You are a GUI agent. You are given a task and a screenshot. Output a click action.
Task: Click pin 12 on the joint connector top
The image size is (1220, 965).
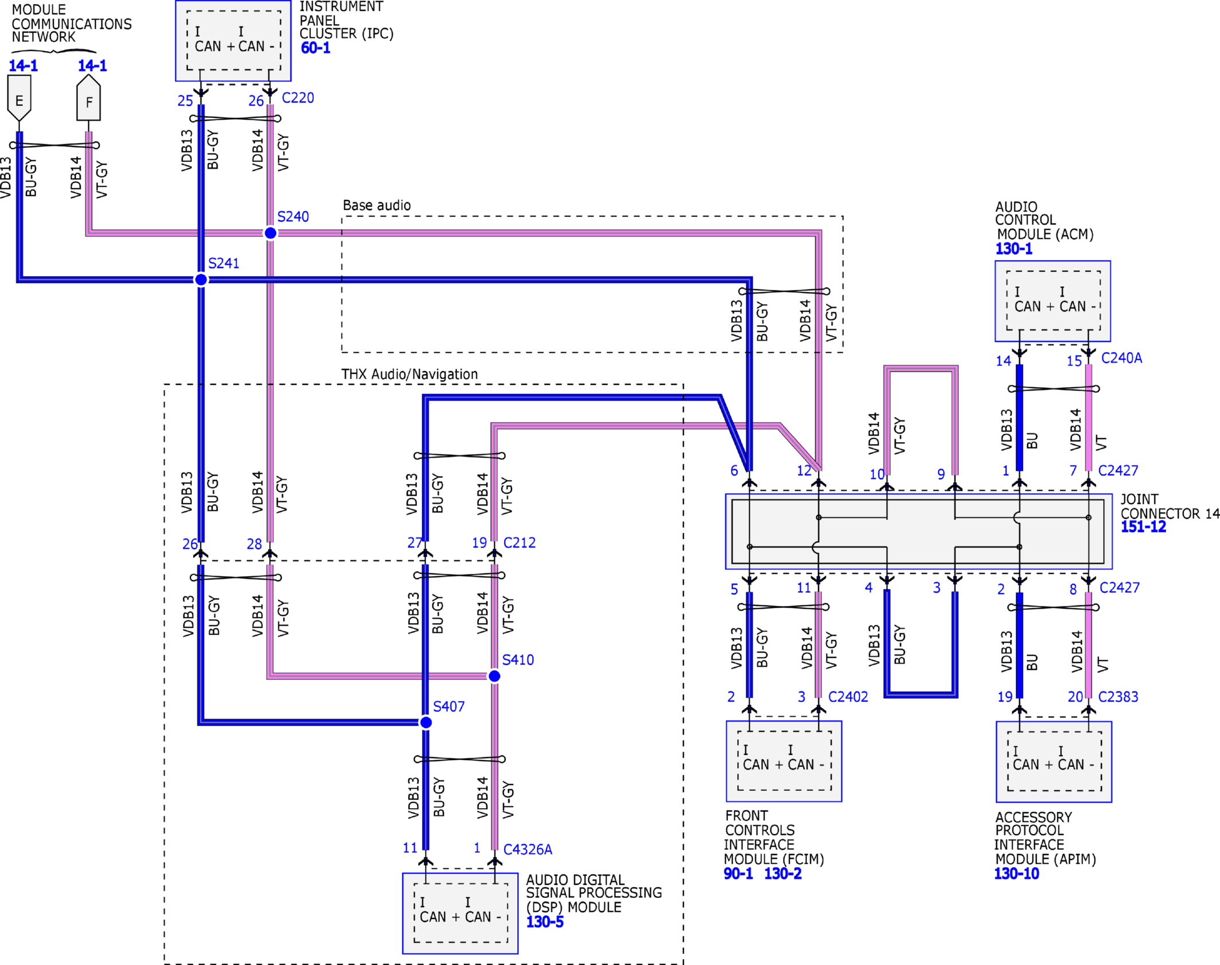pyautogui.click(x=804, y=471)
